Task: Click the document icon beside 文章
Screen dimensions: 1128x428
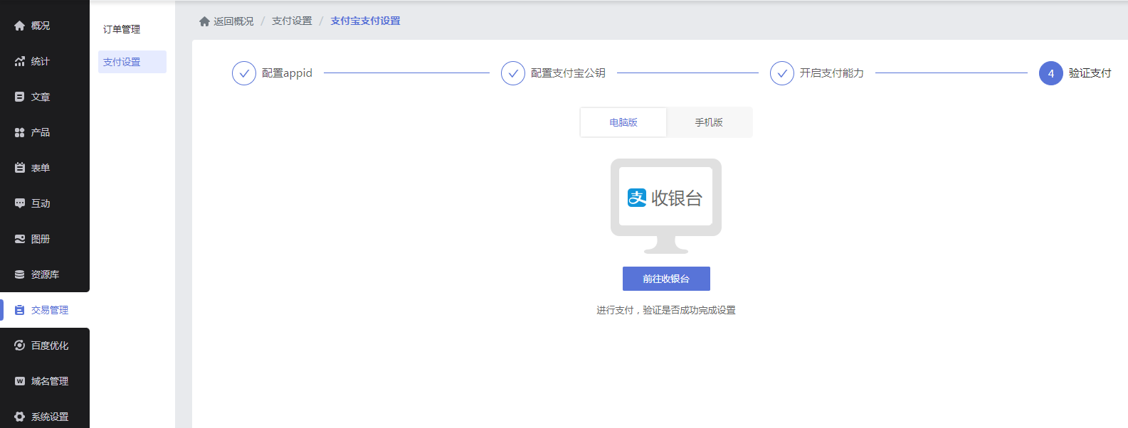Action: pyautogui.click(x=19, y=97)
